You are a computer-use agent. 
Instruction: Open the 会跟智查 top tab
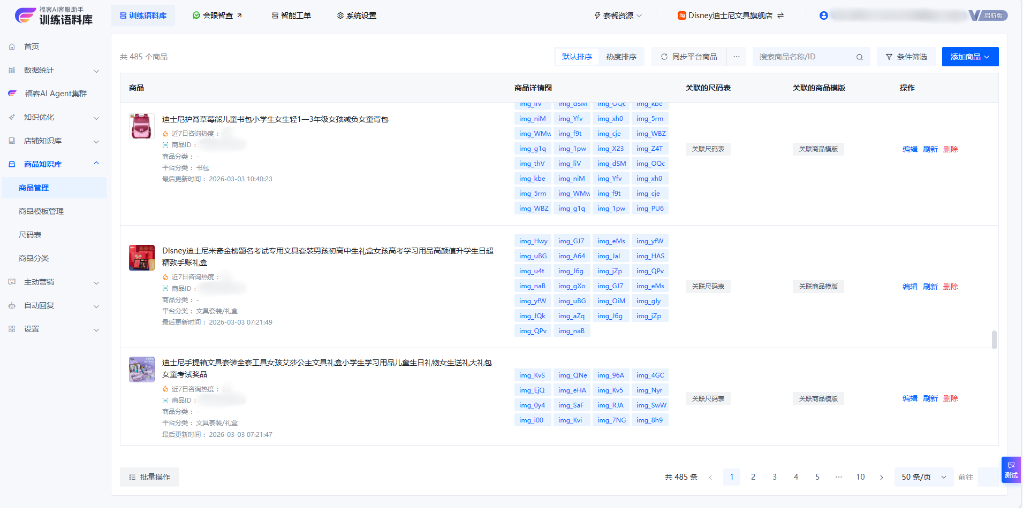coord(217,16)
